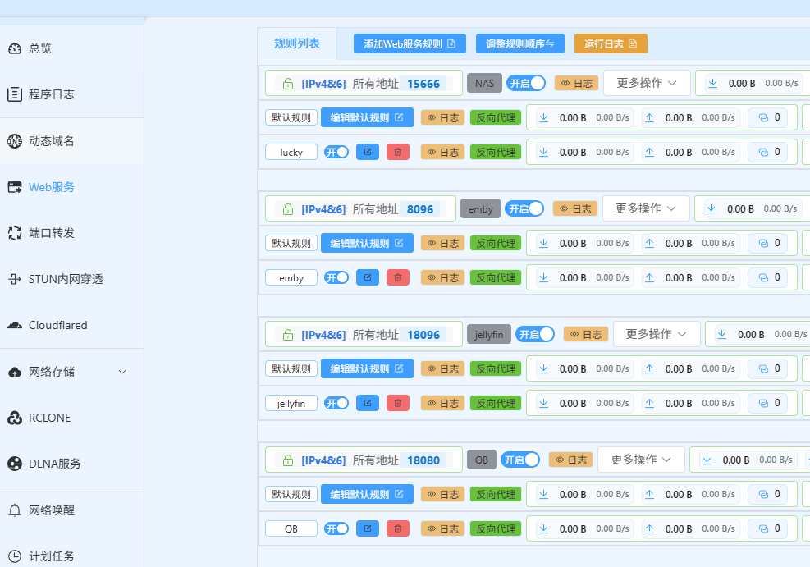Click the edit icon for lucky rule
The width and height of the screenshot is (810, 567).
[367, 152]
